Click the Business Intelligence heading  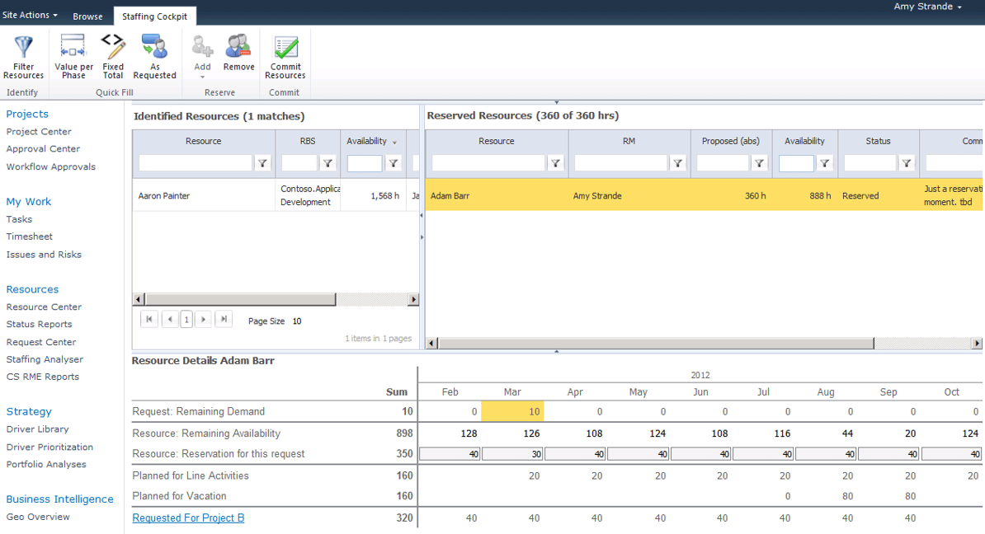pos(59,499)
